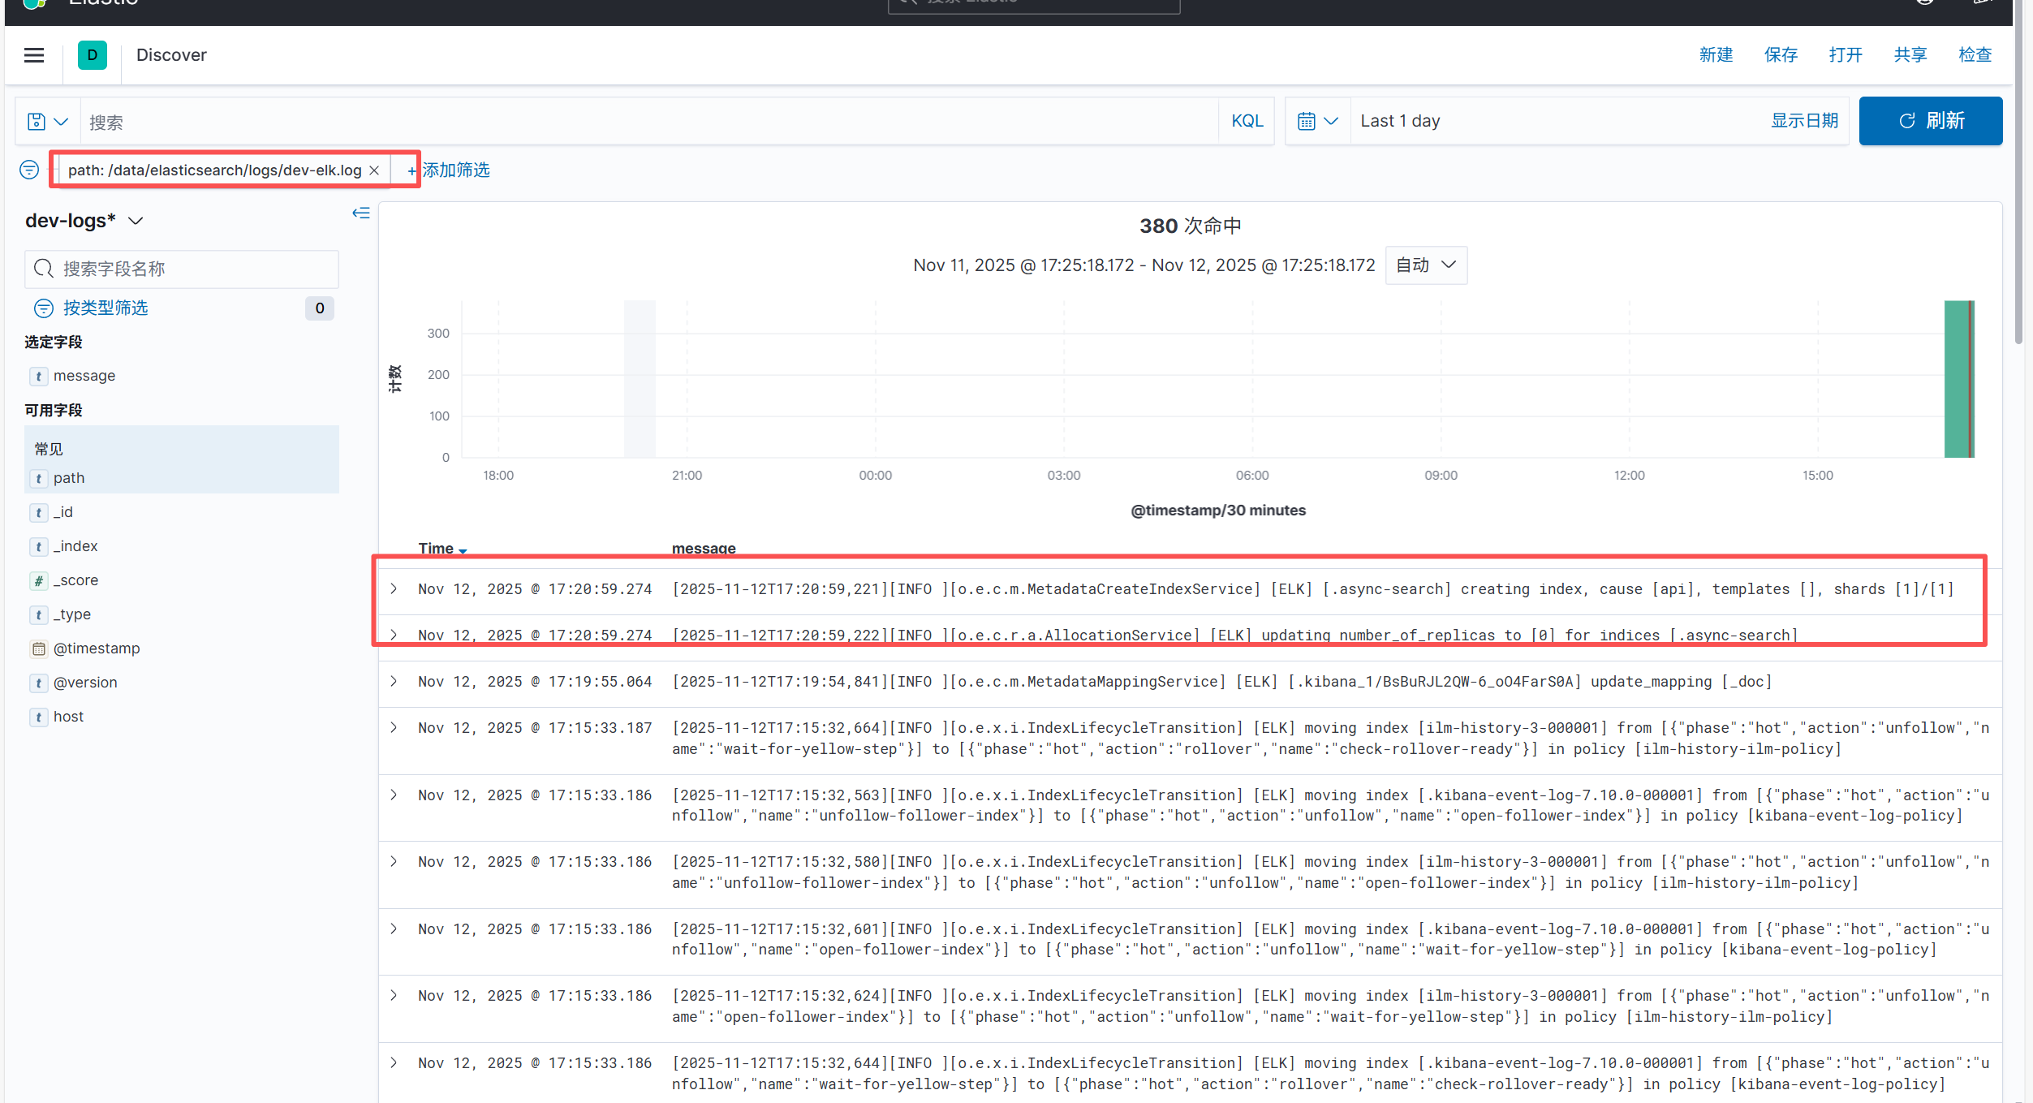The width and height of the screenshot is (2033, 1103).
Task: Click the green histogram bar
Action: 1957,379
